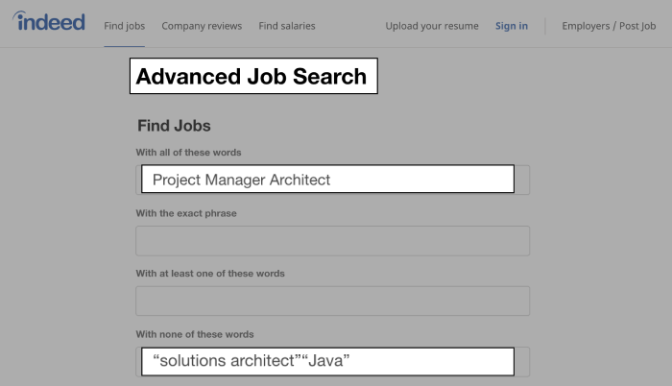Click the 'With the exact phrase' input box
The image size is (672, 386).
coord(332,241)
